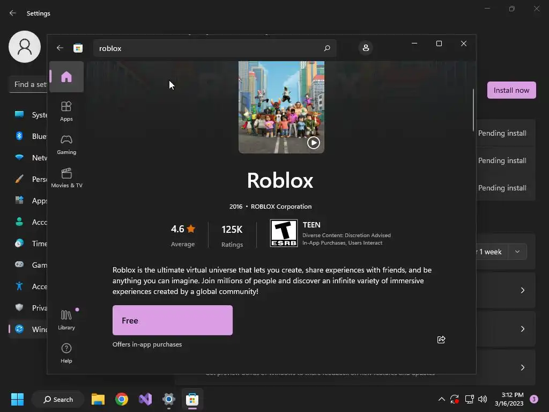Screen dimensions: 549x412
Task: Open the Store Library
Action: [66, 320]
